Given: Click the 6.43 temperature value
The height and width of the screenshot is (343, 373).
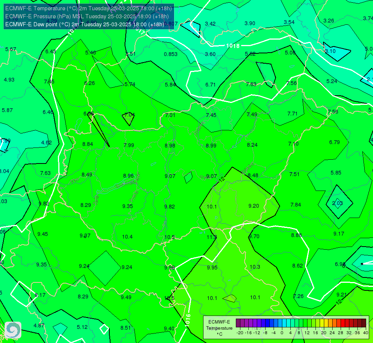Looking at the screenshot, I should pos(51,52).
